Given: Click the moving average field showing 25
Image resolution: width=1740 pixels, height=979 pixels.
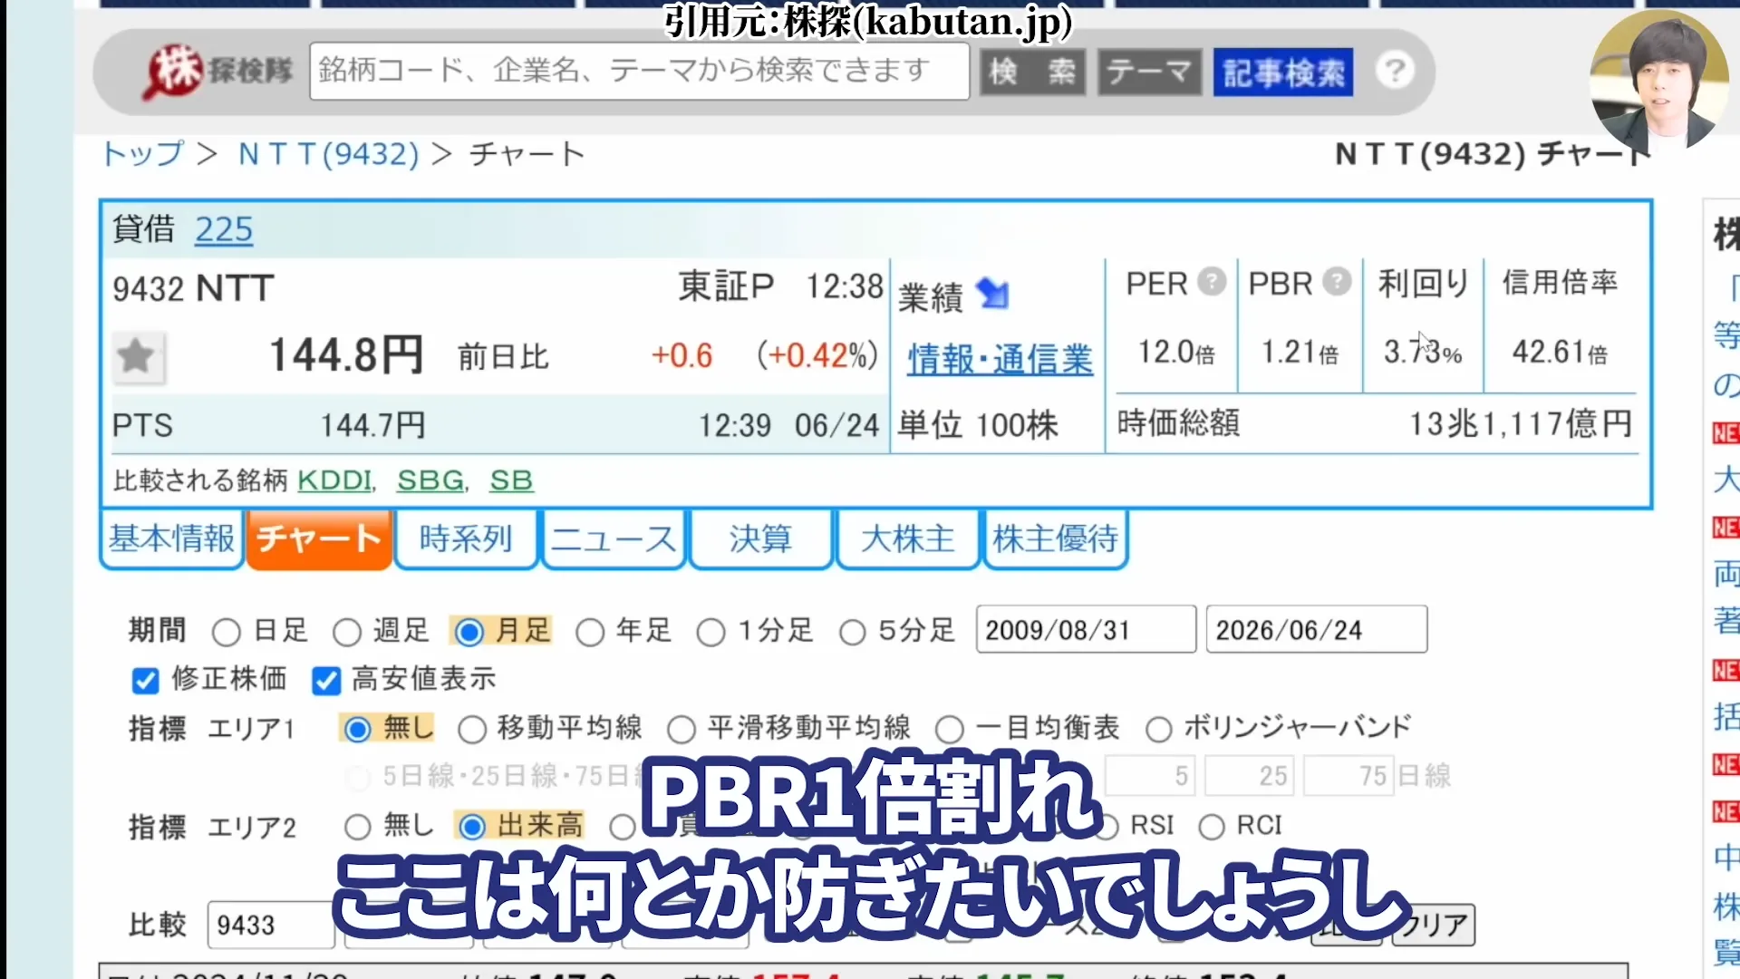Looking at the screenshot, I should coord(1250,775).
